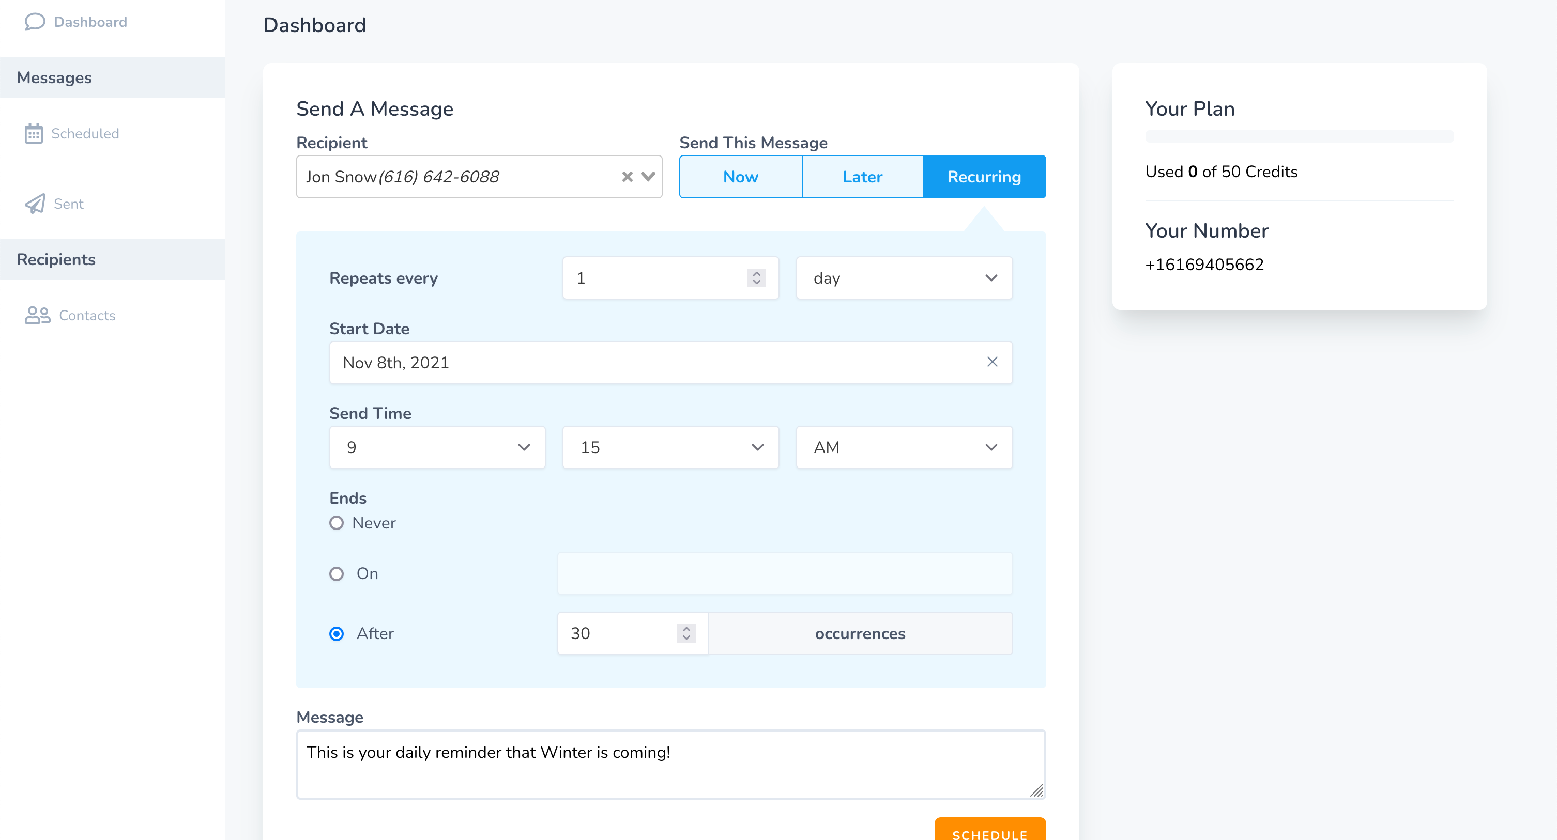
Task: Open the Recipient dropdown chevron
Action: (x=648, y=177)
